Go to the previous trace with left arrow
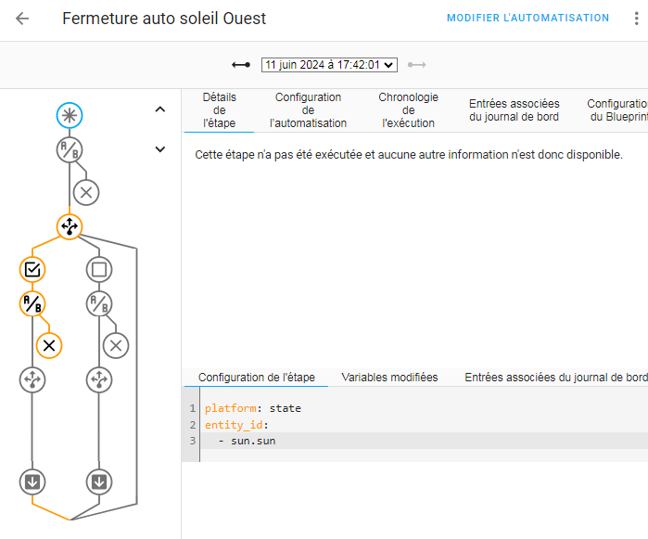This screenshot has height=539, width=648. 241,65
